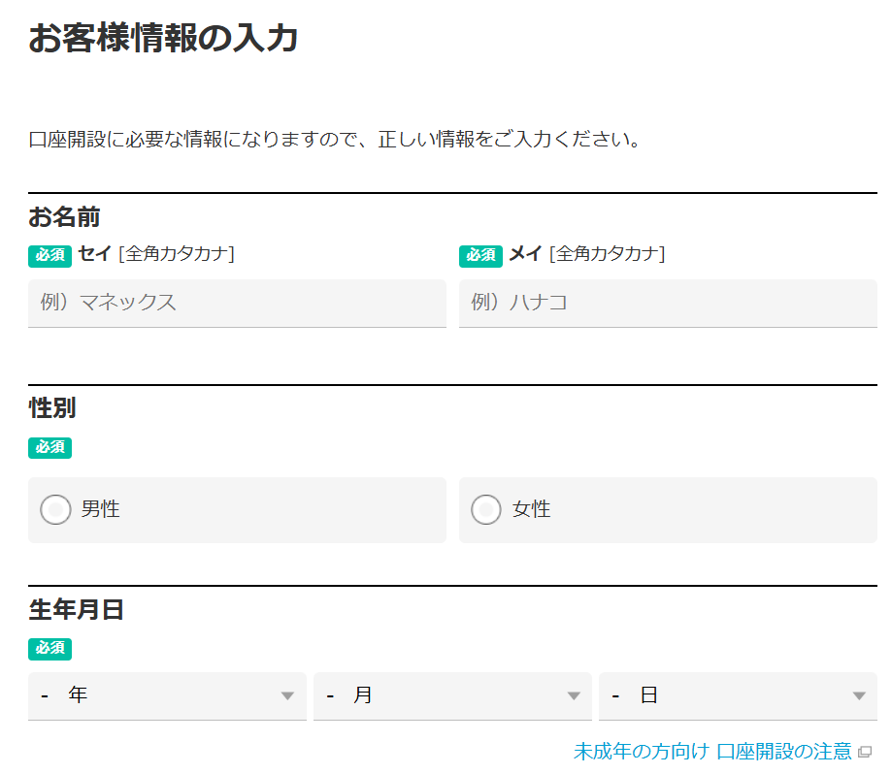Click the 必須 badge under 生年月日
The image size is (892, 774).
coord(50,648)
